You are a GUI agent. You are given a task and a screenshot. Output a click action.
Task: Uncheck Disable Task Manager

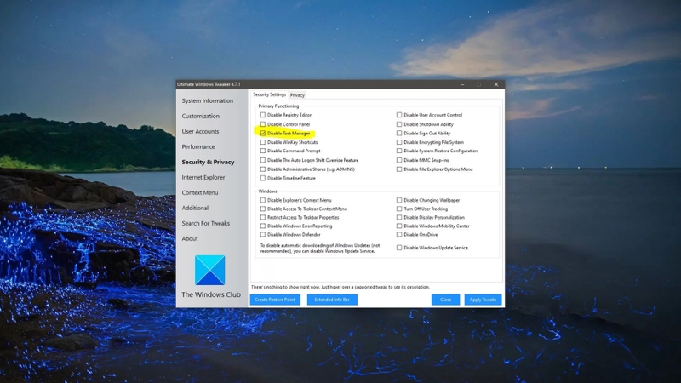[263, 134]
